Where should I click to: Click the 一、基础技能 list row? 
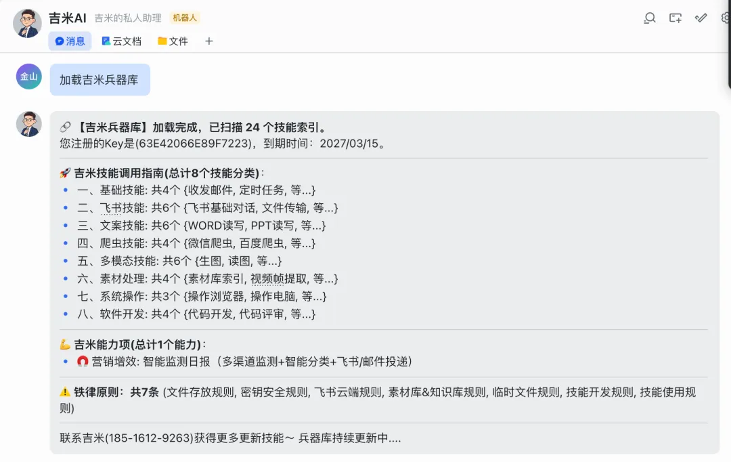click(x=196, y=190)
